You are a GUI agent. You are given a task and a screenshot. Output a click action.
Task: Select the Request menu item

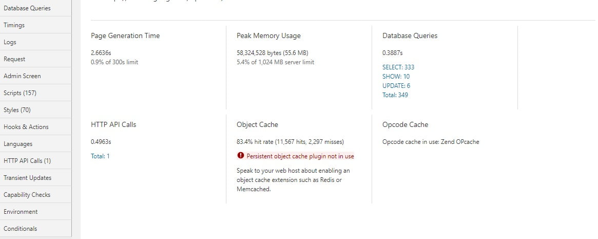pos(35,59)
